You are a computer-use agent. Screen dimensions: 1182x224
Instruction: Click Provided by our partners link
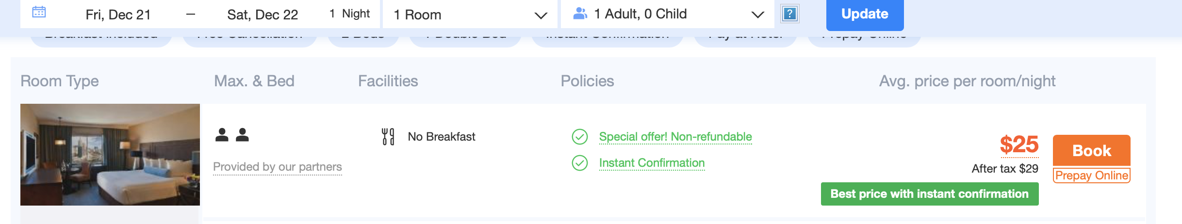(x=278, y=167)
